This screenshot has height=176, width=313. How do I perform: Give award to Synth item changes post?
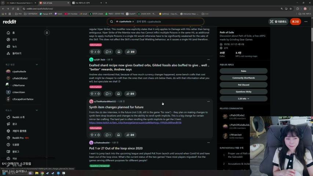click(x=119, y=135)
